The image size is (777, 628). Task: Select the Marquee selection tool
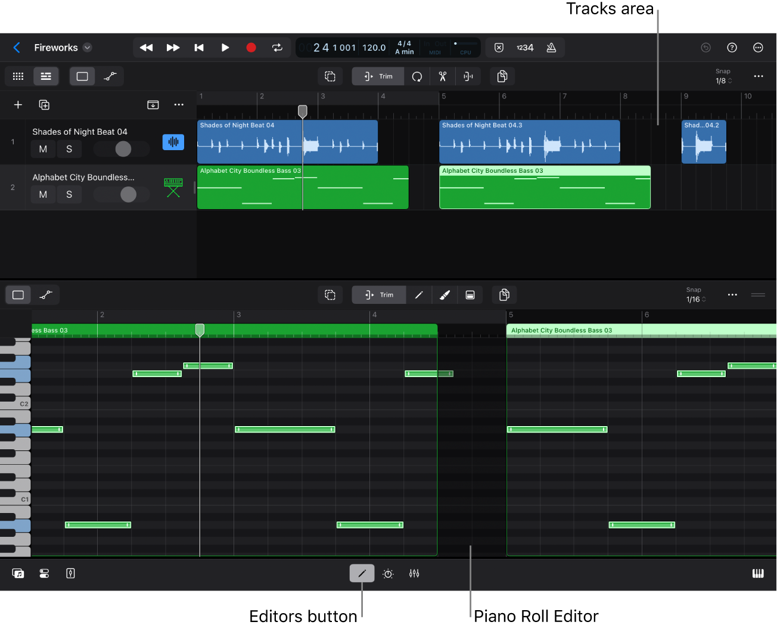[331, 76]
